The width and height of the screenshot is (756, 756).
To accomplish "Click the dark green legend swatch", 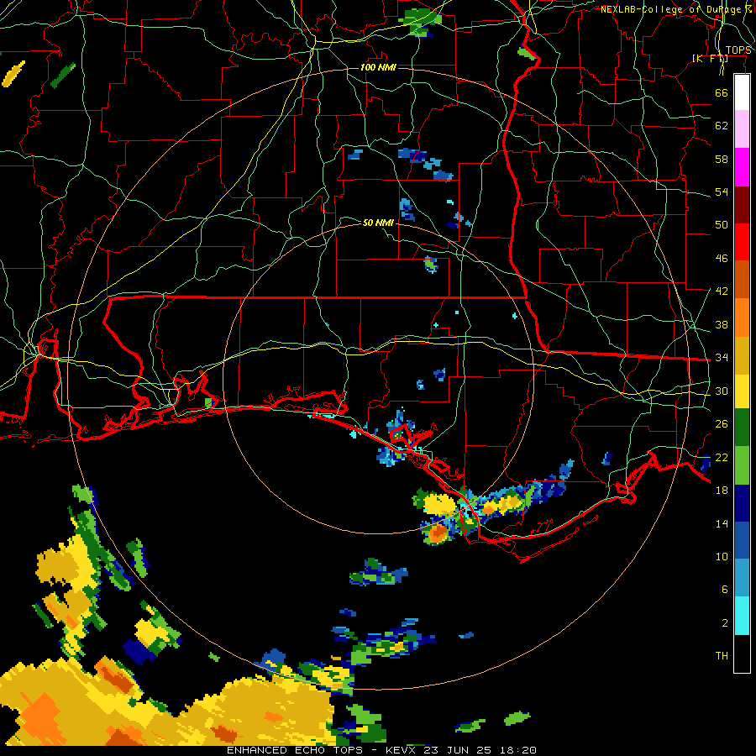I will (x=742, y=428).
